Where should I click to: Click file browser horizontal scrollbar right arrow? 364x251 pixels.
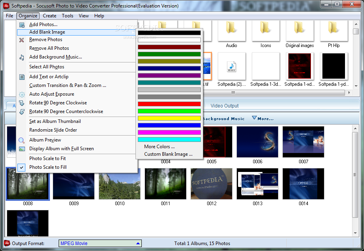[349, 93]
